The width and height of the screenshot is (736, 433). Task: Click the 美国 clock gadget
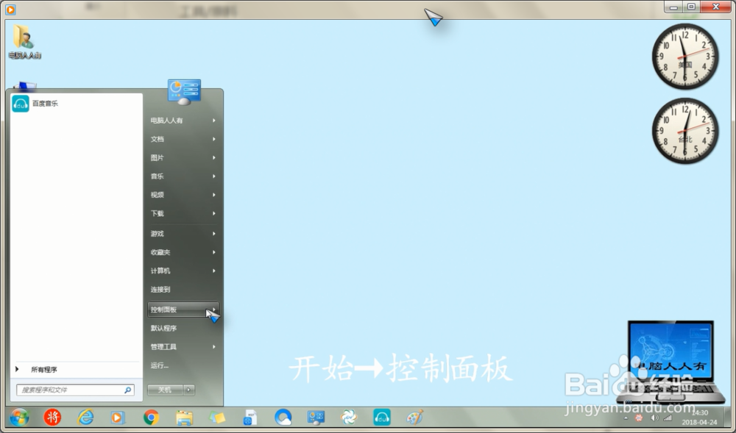click(684, 56)
